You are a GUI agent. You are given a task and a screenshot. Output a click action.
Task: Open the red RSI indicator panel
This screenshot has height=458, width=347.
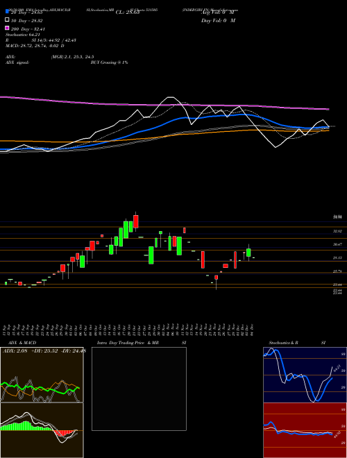[305, 430]
